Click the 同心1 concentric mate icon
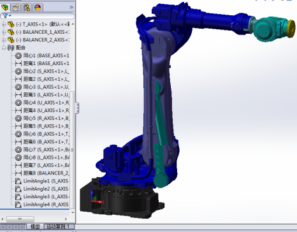This screenshot has width=297, height=232. pos(18,55)
